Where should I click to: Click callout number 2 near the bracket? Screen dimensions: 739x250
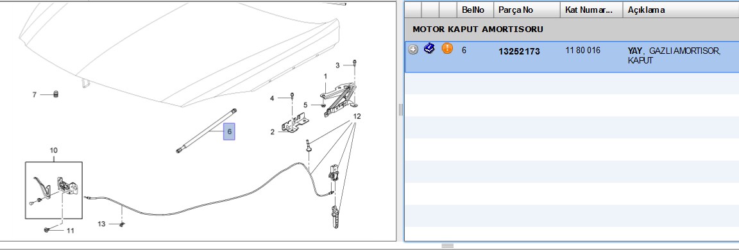(273, 132)
